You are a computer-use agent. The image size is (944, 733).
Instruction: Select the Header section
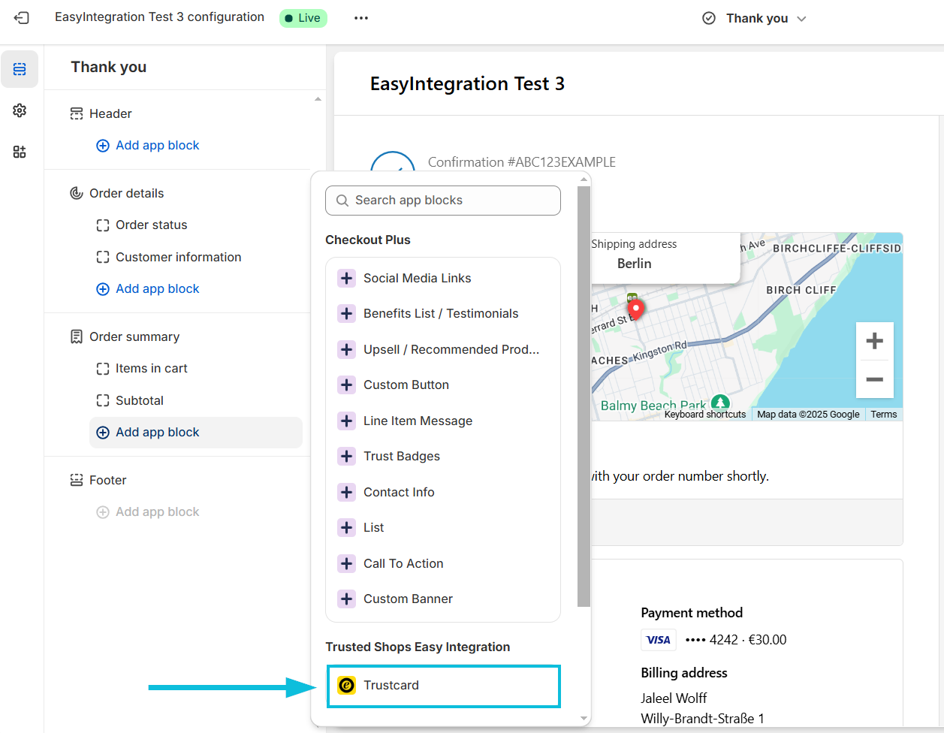coord(110,113)
